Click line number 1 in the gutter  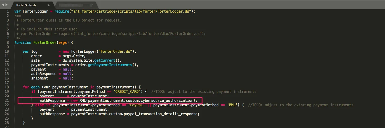[x=8, y=11]
